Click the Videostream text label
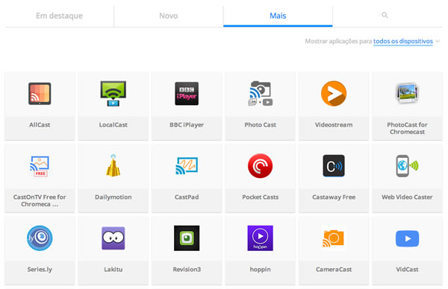Screen dimensions: 448x289 click(334, 125)
